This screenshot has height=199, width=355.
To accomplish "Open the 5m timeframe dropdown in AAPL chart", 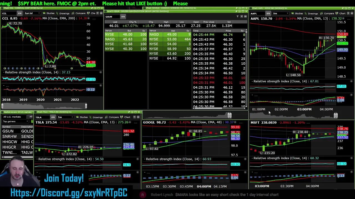I will coord(281,13).
